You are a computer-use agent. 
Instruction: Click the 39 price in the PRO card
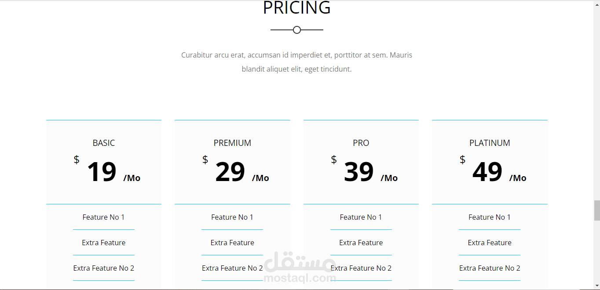(x=359, y=172)
